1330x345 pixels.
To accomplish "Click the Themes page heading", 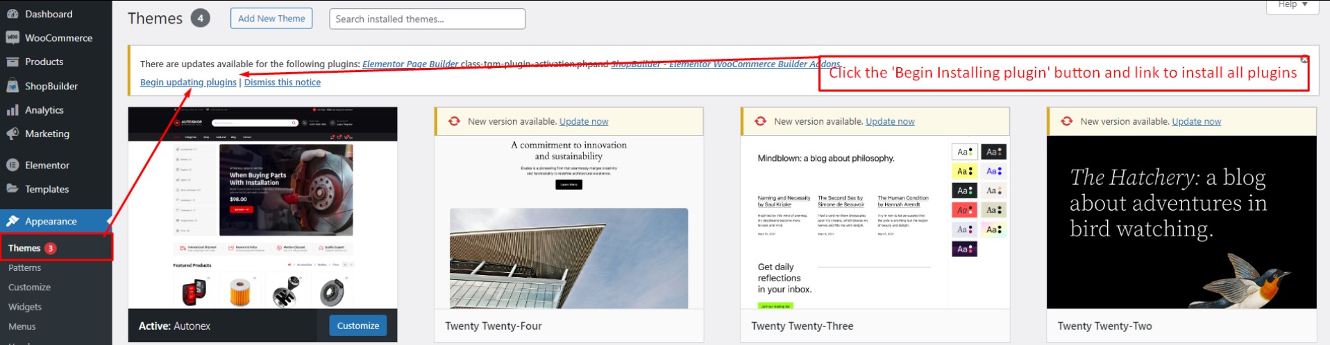I will tap(155, 19).
